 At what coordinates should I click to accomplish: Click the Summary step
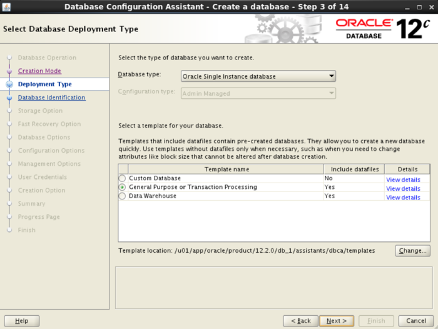tap(31, 204)
